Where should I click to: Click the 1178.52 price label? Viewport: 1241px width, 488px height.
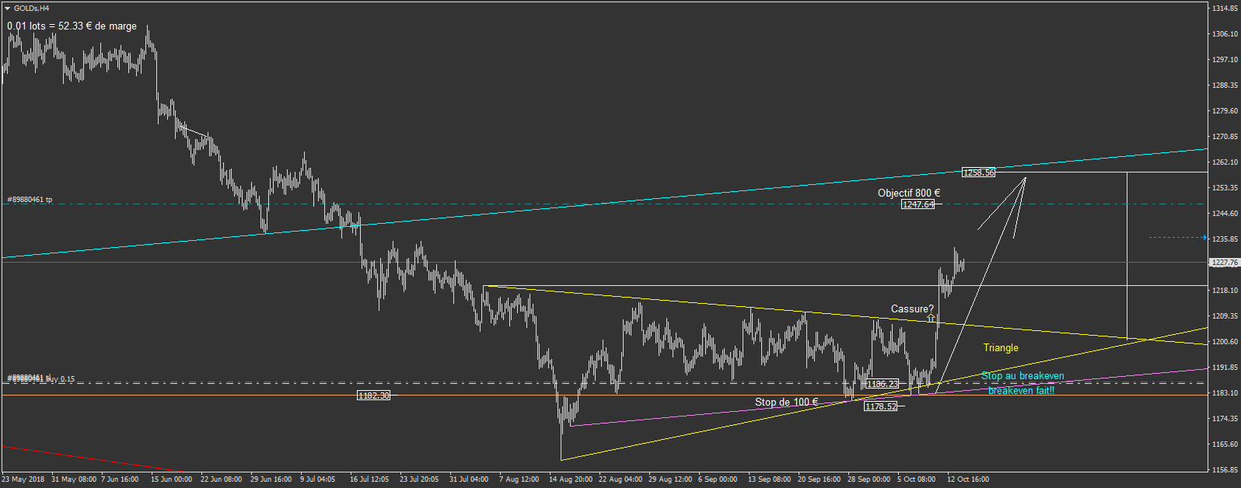[880, 406]
